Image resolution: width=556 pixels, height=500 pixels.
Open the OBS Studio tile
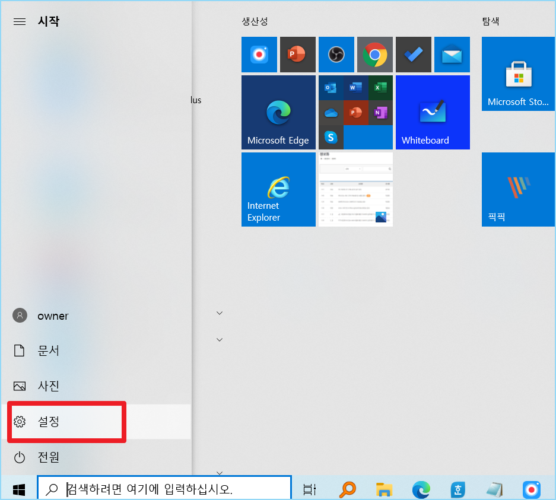(x=336, y=55)
